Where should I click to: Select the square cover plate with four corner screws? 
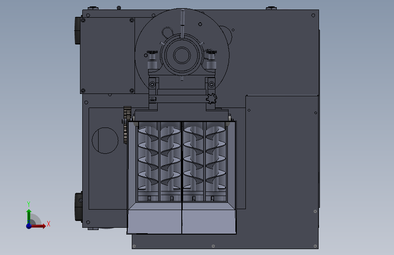click(107, 55)
